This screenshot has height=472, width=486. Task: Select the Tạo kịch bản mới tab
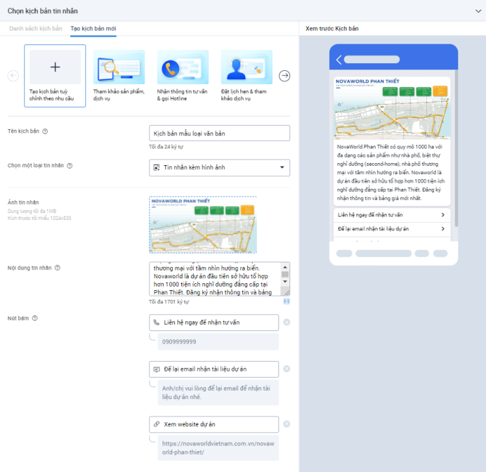93,28
